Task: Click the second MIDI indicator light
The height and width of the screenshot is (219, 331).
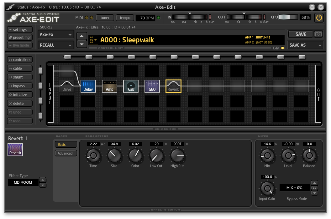Action: pyautogui.click(x=92, y=18)
